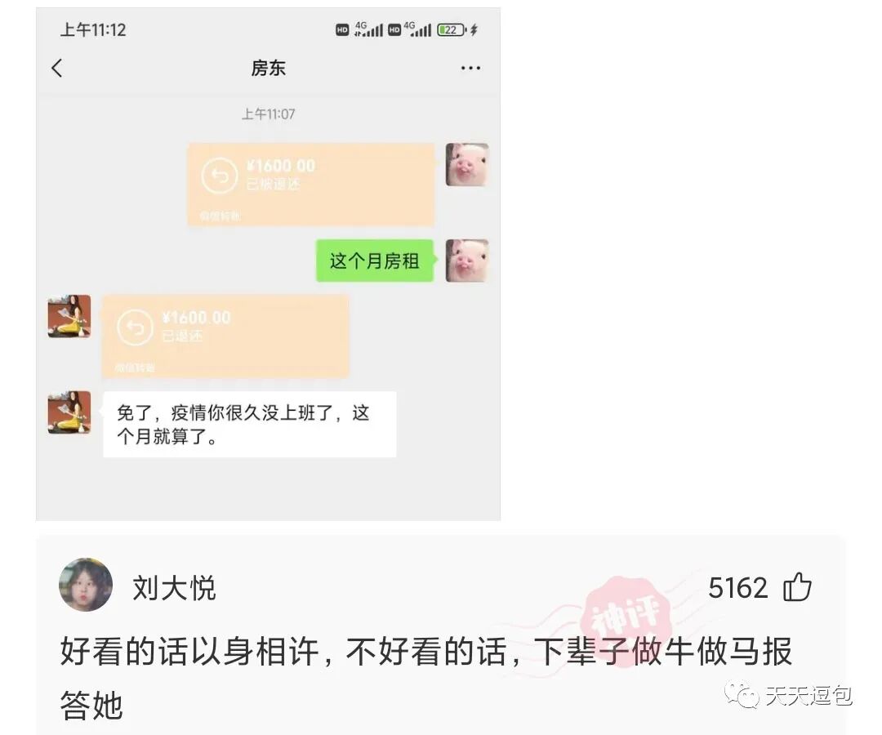Tap the battery indicator in status bar

(x=452, y=29)
